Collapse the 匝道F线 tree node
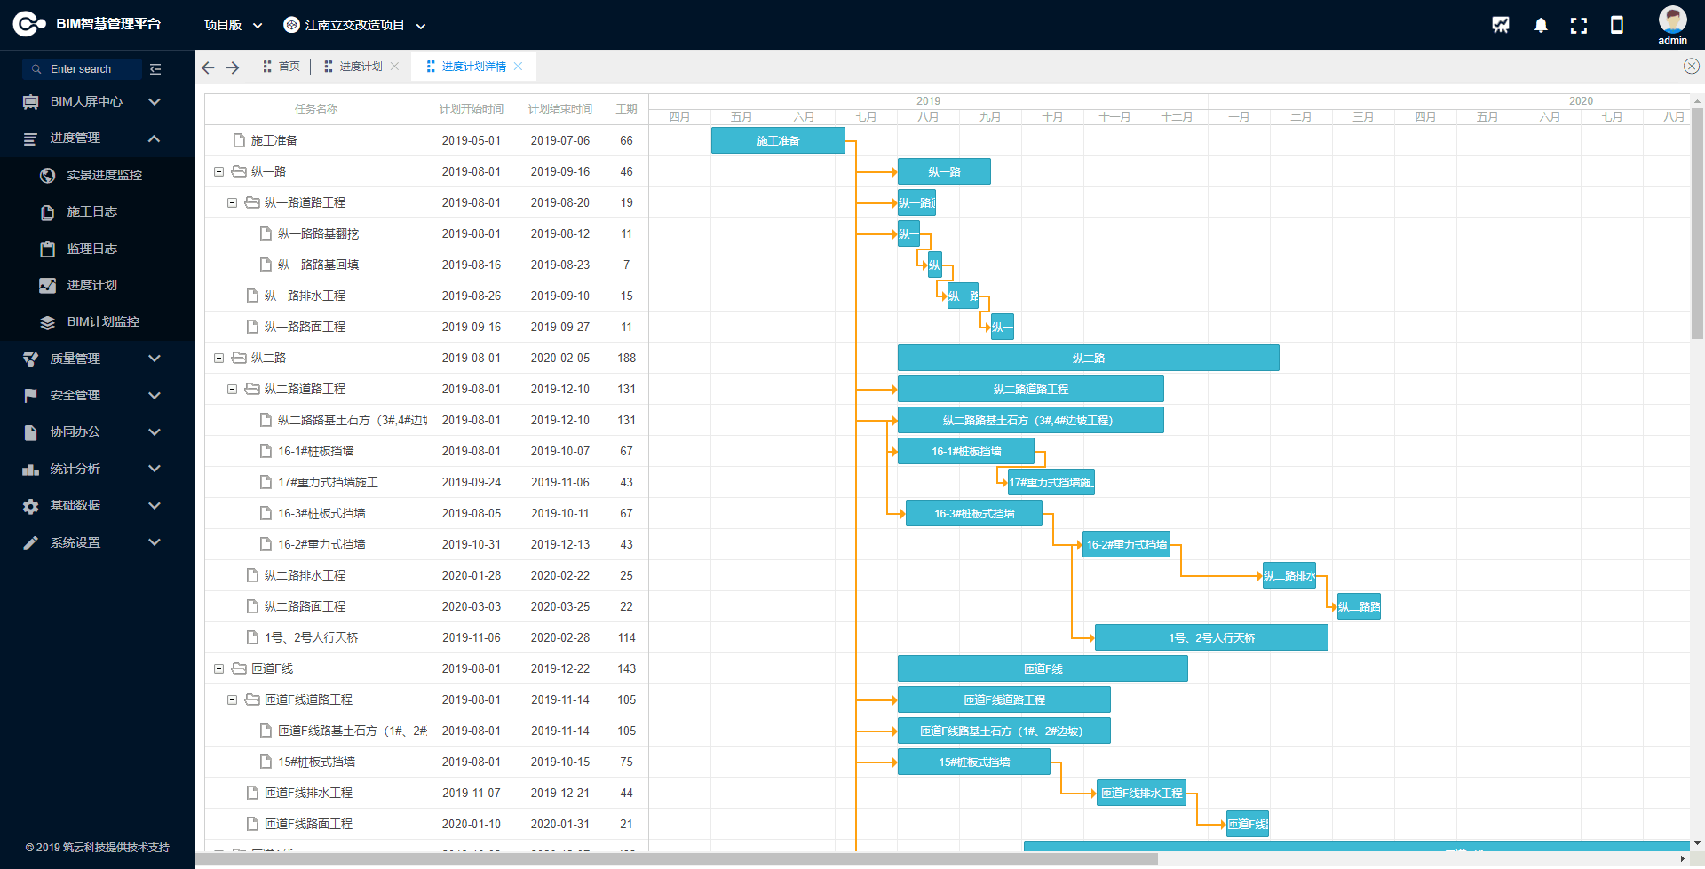Image resolution: width=1705 pixels, height=869 pixels. coord(219,669)
